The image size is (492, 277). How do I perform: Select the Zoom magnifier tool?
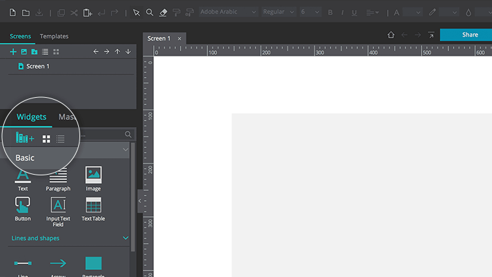tap(150, 12)
